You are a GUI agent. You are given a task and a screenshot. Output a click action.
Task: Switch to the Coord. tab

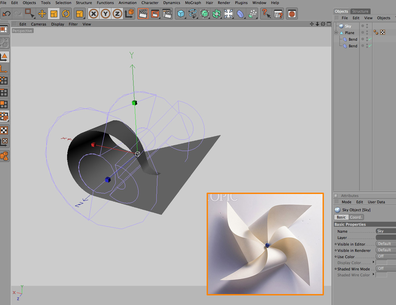[x=356, y=217]
